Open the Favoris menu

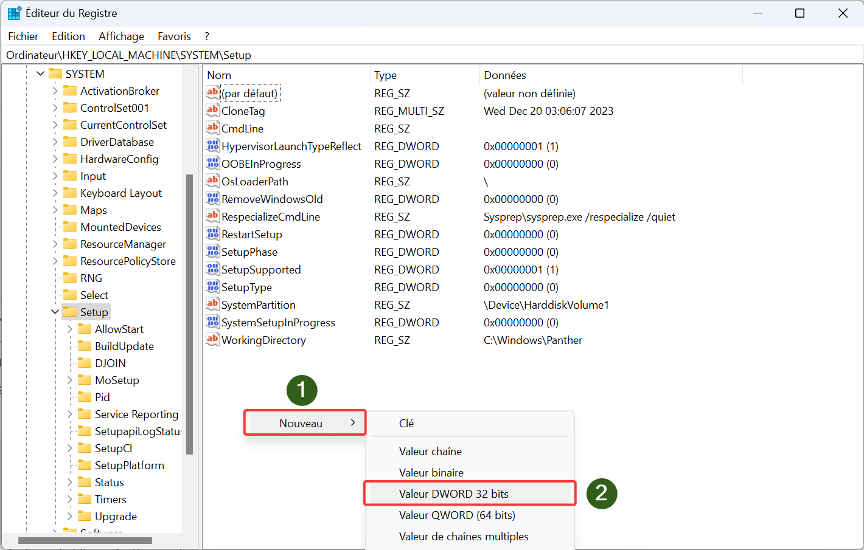point(174,36)
